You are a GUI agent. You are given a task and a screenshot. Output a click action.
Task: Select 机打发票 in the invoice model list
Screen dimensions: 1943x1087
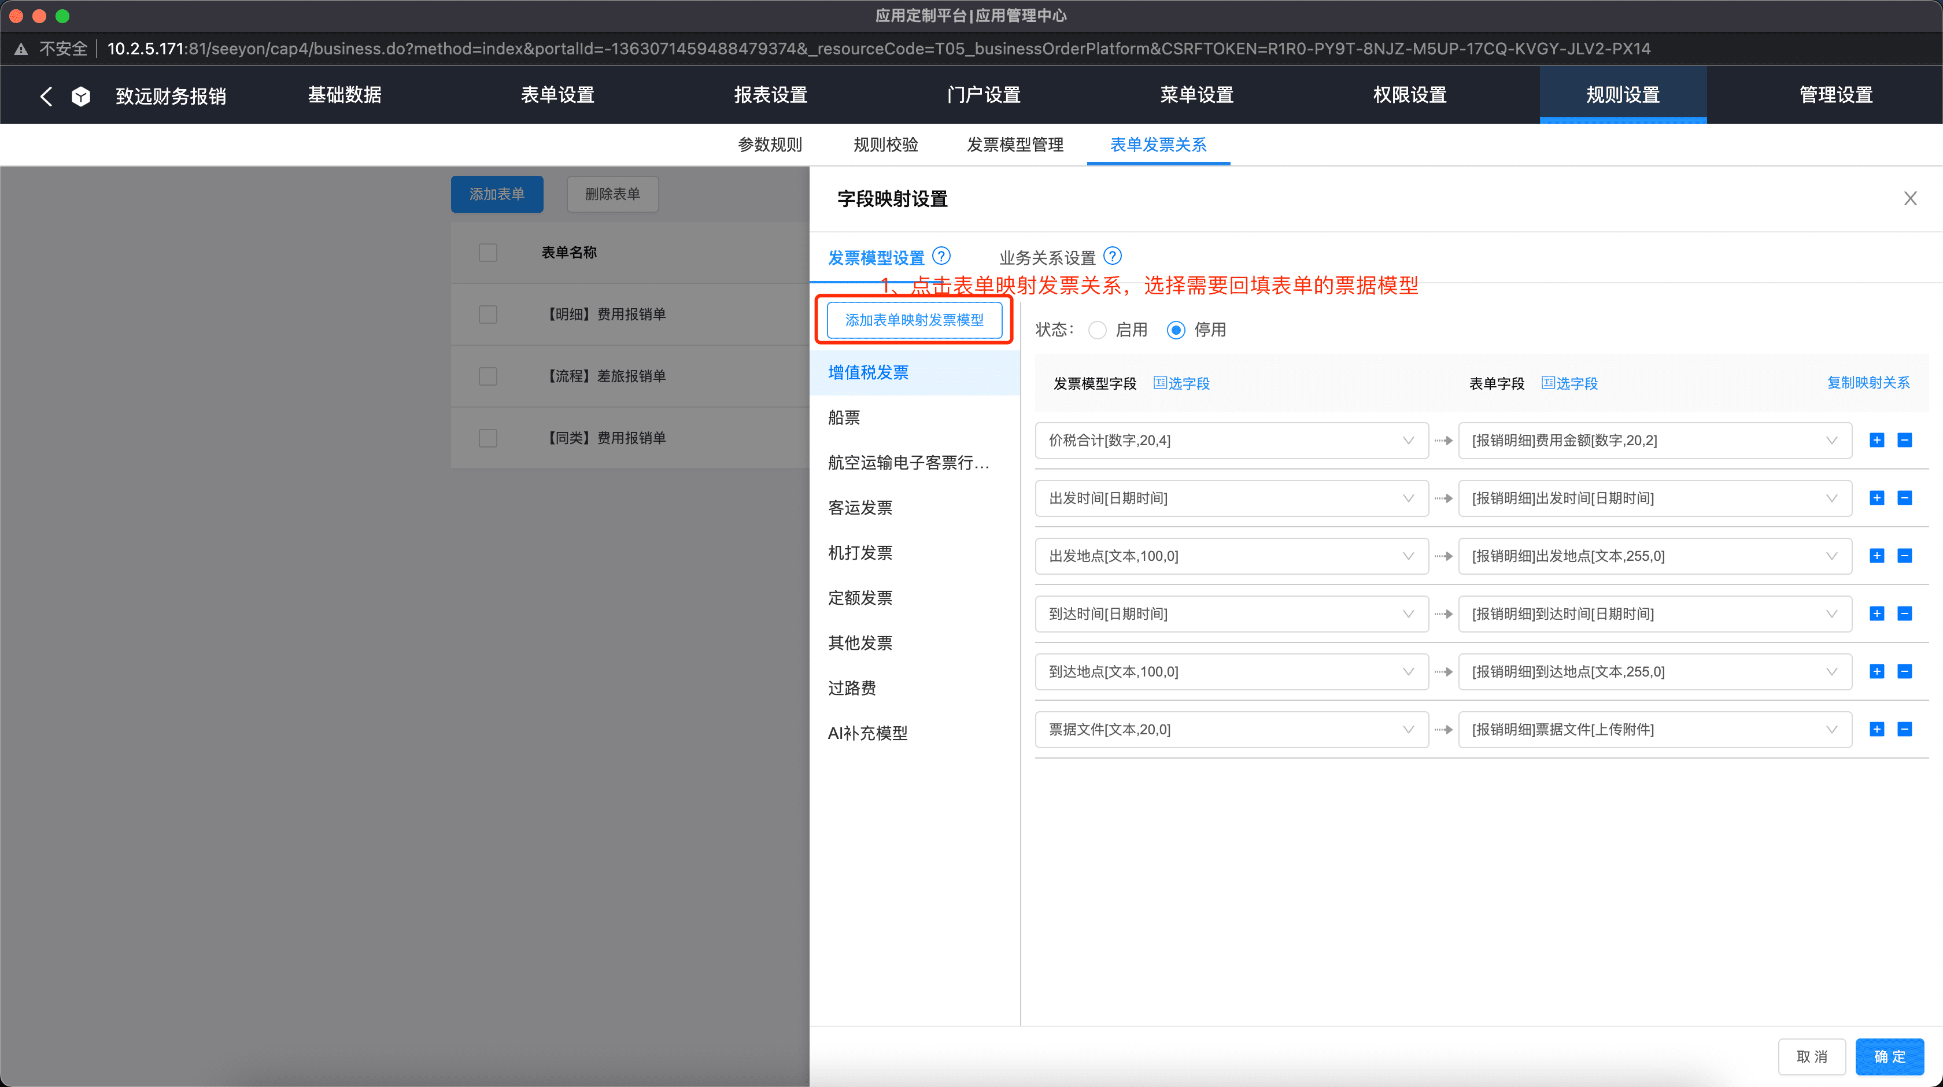[914, 552]
